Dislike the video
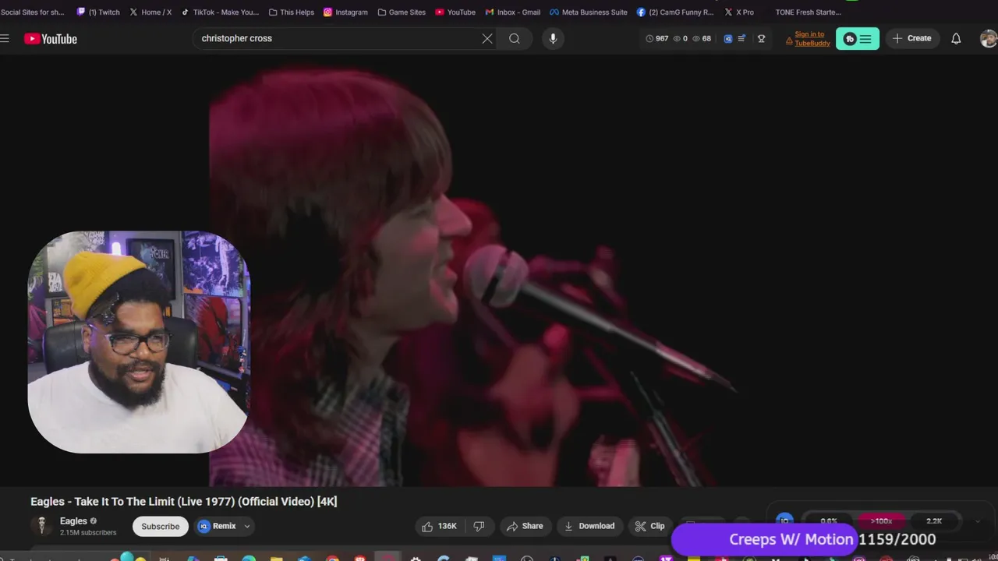Image resolution: width=998 pixels, height=561 pixels. 480,526
